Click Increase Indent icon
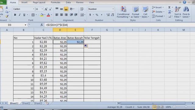The width and height of the screenshot is (195, 110). 76,15
